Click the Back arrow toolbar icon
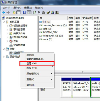100x101 pixels. click(4, 13)
